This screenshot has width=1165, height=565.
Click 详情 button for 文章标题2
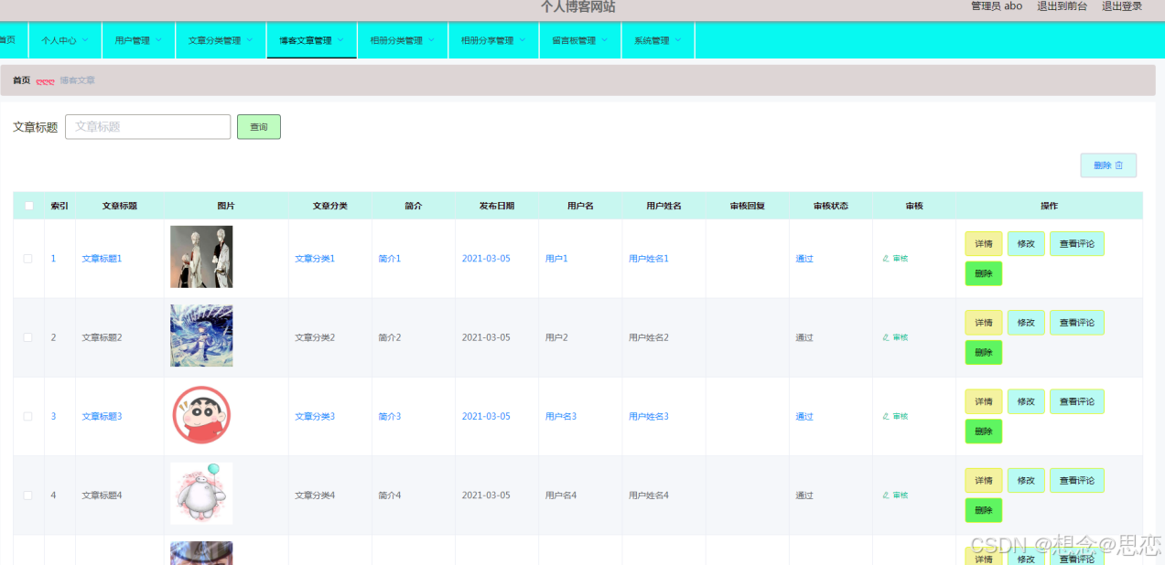click(x=984, y=323)
